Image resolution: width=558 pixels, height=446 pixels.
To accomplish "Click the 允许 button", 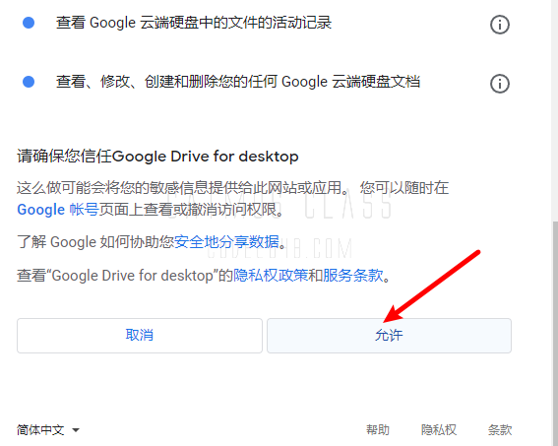I will coord(389,336).
